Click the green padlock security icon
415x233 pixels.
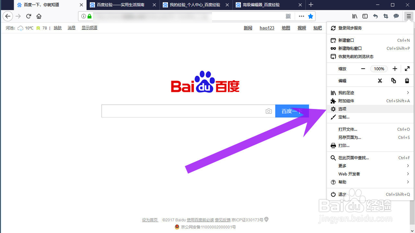(90, 17)
